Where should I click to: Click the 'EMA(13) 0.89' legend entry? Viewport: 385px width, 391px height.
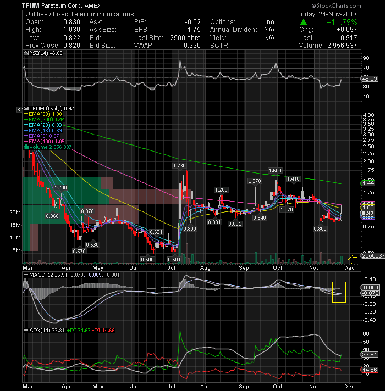click(x=45, y=130)
